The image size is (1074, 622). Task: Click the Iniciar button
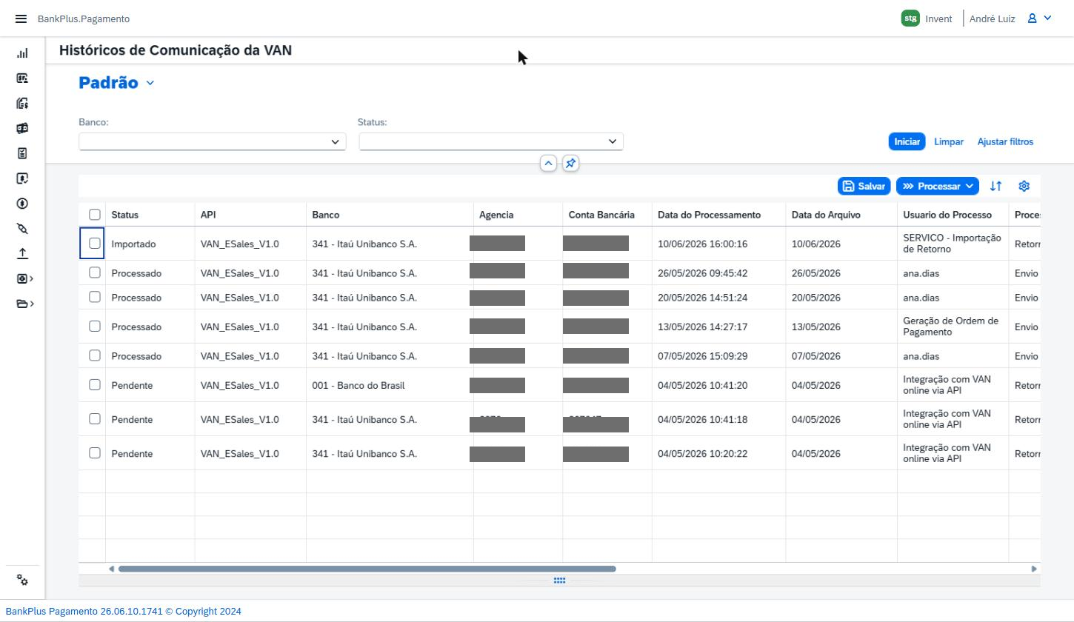pos(907,141)
